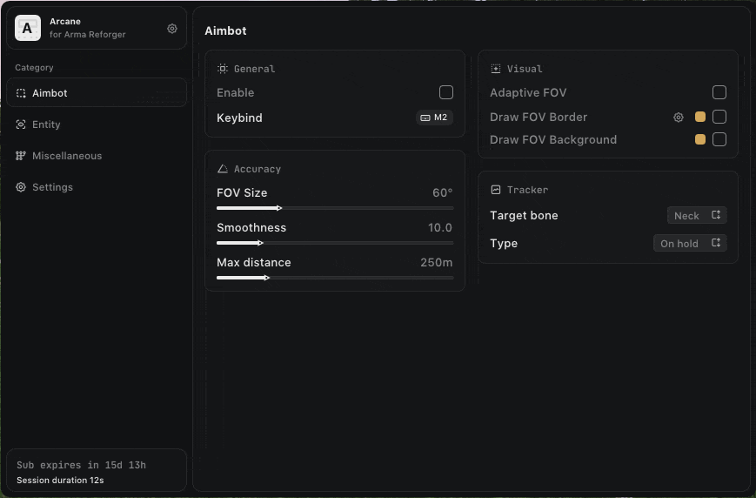Screen dimensions: 756x498
Task: Open the Draw FOV Background color swatch
Action: [700, 139]
